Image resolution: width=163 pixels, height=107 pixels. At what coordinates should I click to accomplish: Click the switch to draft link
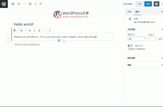[x=127, y=4]
